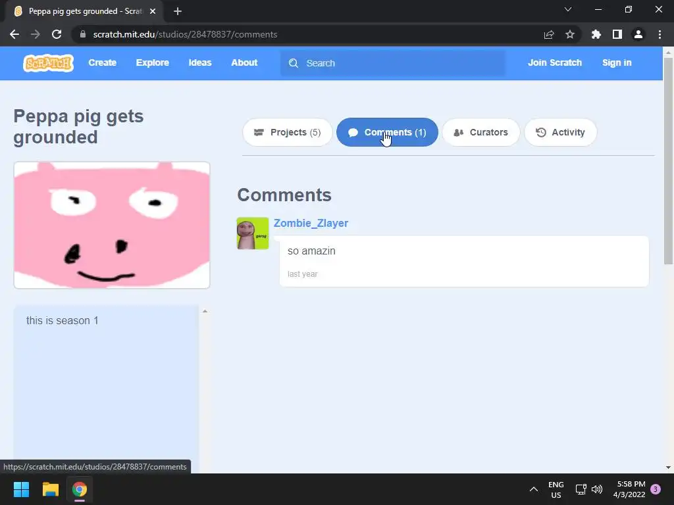Screen dimensions: 674x505
Task: Click the Peppa pig studio thumbnail
Action: click(112, 225)
